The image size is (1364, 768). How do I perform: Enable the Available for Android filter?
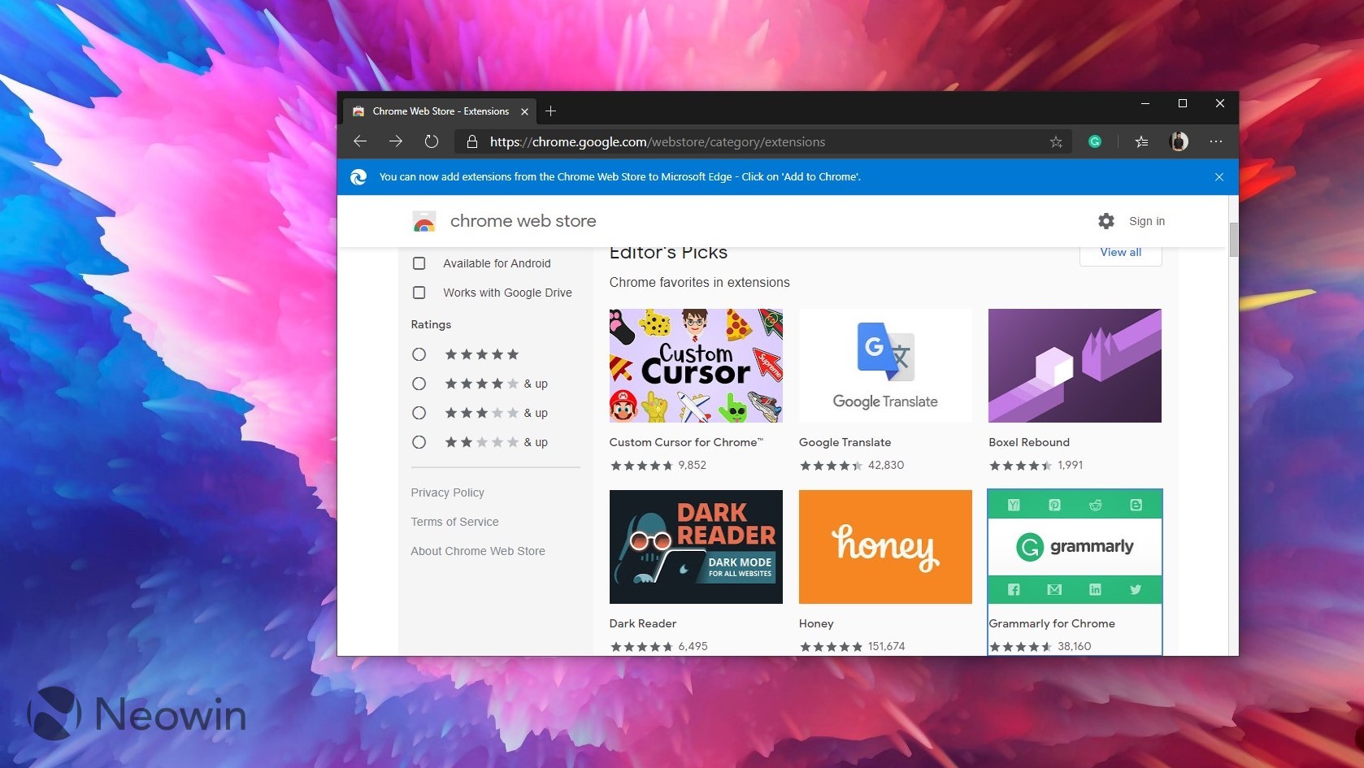coord(419,263)
